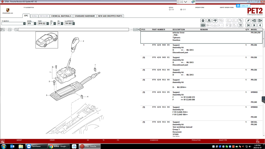Click the taskbar clock showing 1:39 PM

tap(257, 145)
